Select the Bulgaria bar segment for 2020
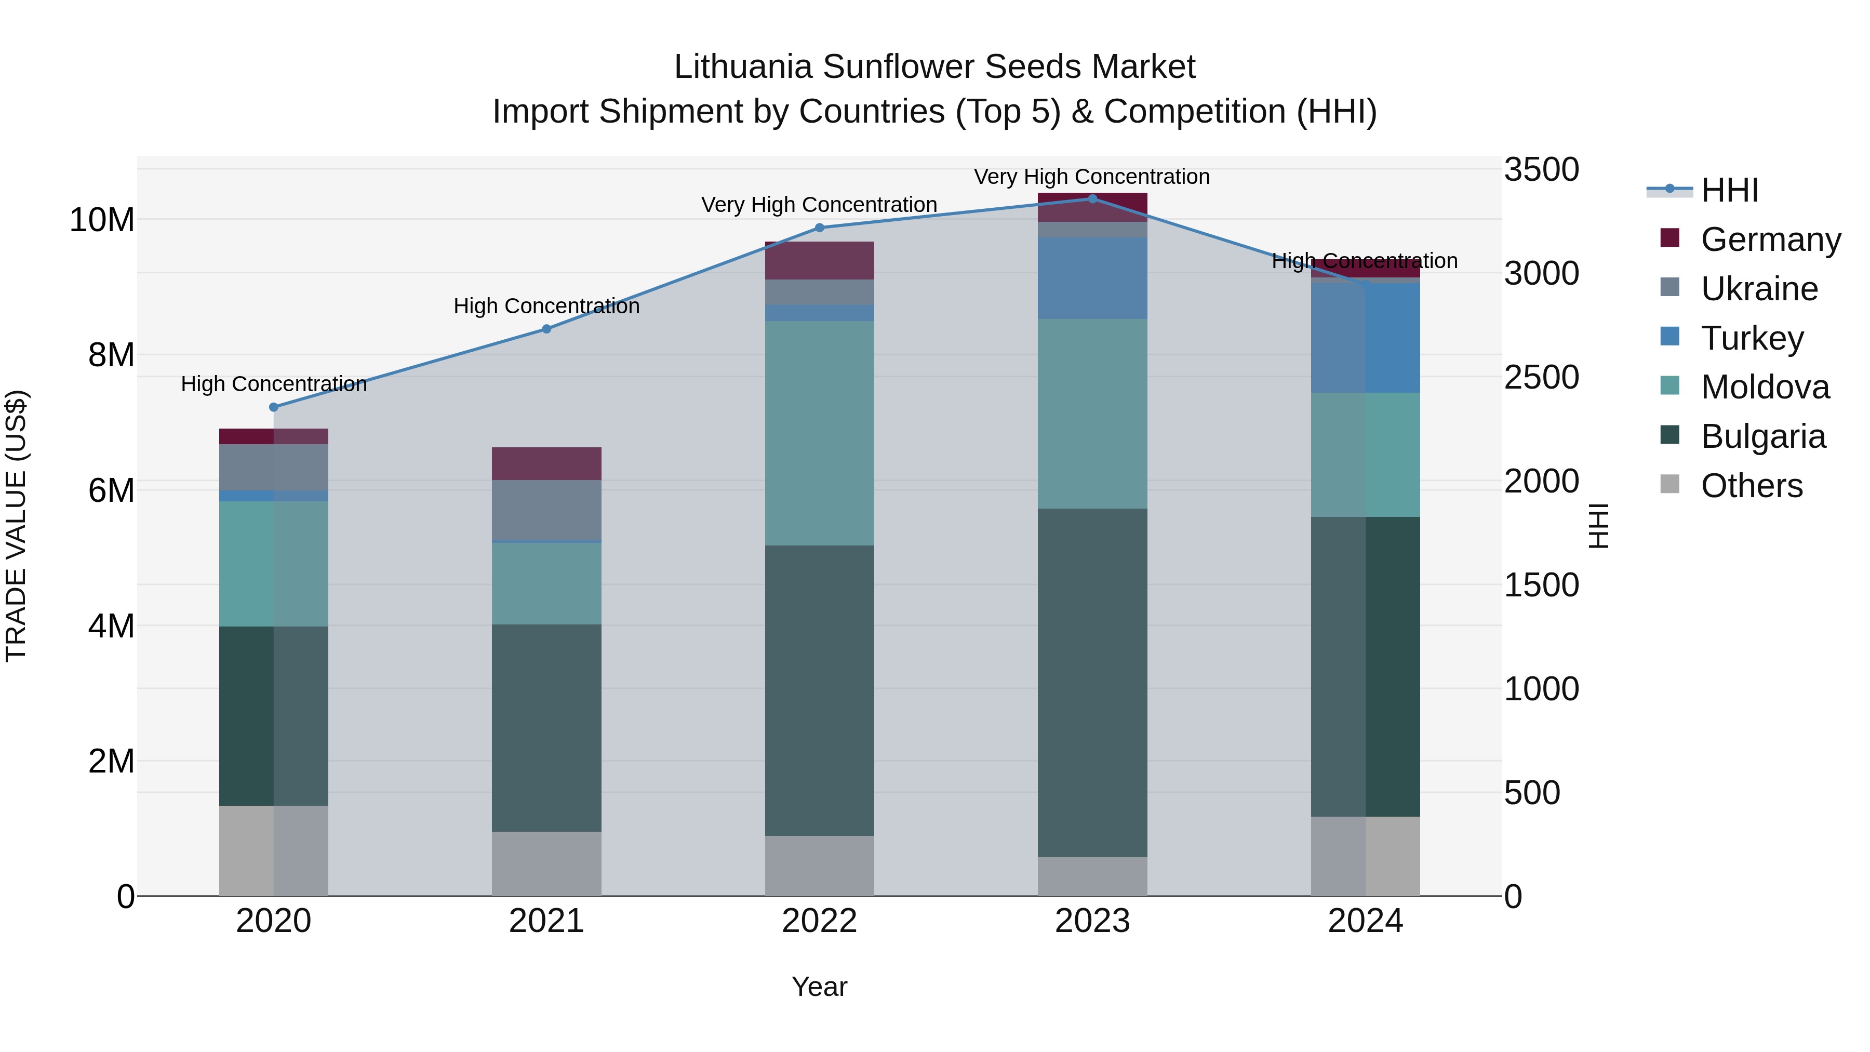Screen dimensions: 1870x1052 tap(274, 716)
